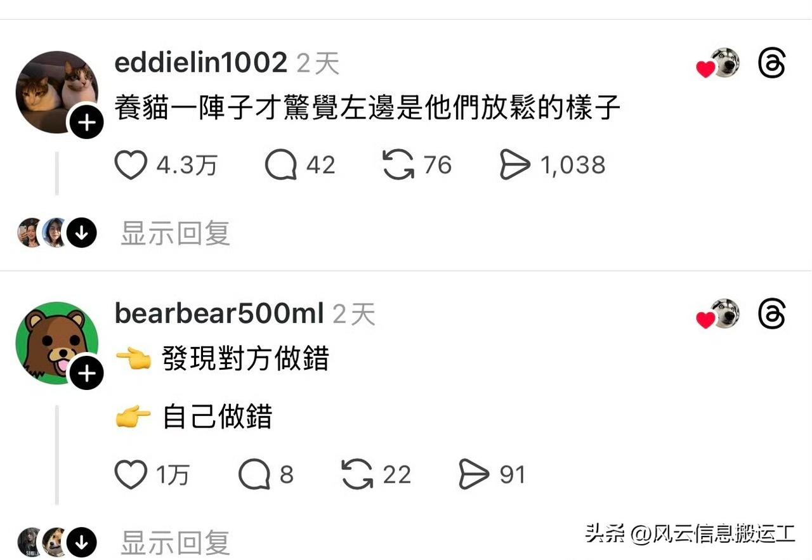Repost bearbear500ml's post with the repost icon
812x560 pixels.
tap(358, 475)
